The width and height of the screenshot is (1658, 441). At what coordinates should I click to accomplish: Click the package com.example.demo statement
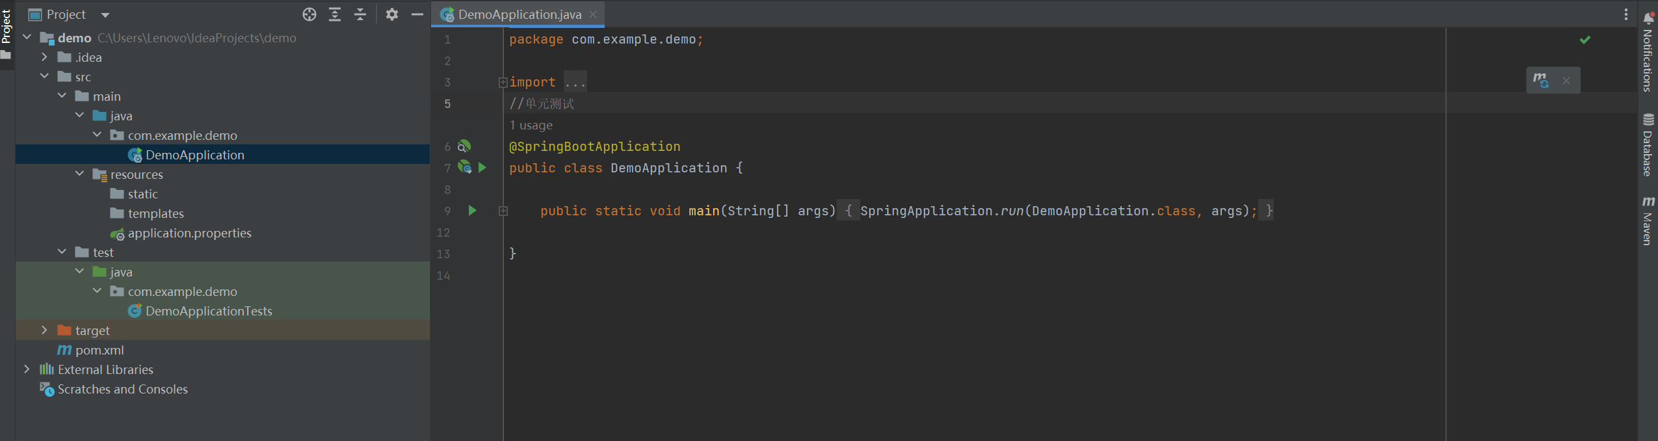pos(606,40)
